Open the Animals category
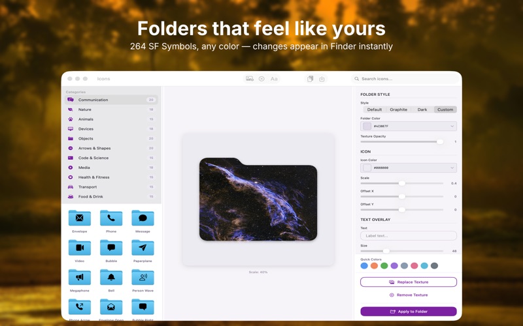Screen dimensions: 523x326 click(111, 119)
